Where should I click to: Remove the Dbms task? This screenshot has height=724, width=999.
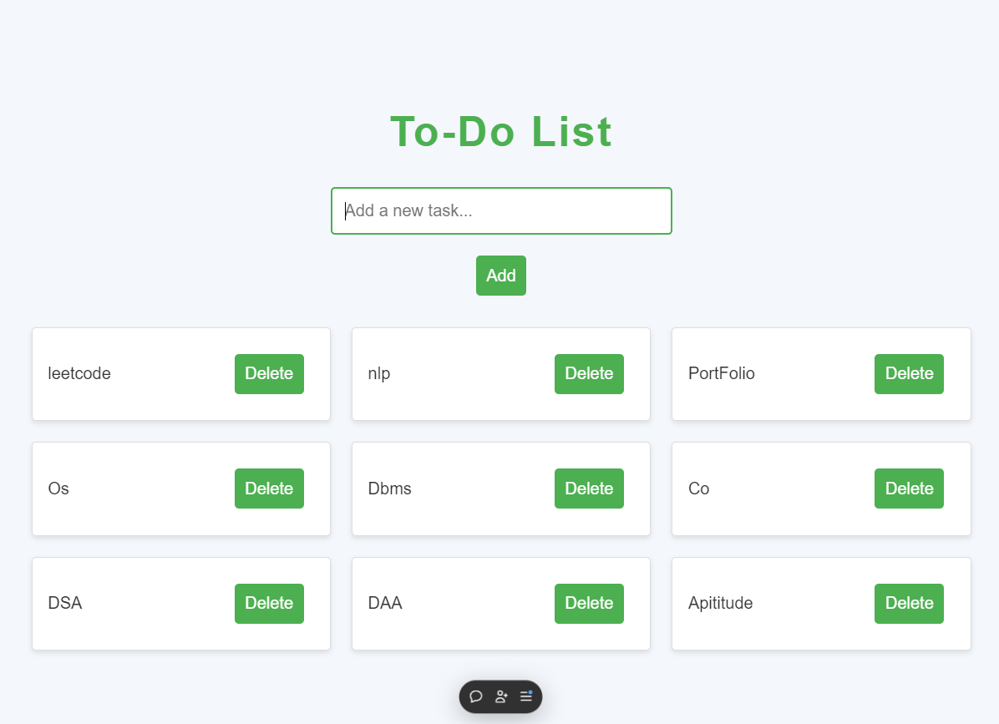[589, 489]
